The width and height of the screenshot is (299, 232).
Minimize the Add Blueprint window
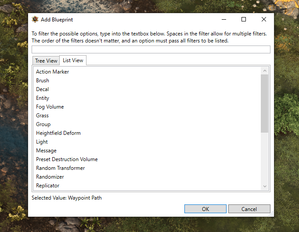coord(224,19)
